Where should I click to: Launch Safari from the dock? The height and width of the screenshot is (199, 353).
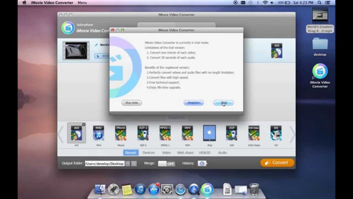pos(181,189)
